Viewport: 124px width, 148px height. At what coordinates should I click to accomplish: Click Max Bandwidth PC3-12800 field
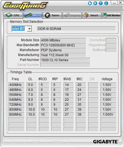(x=63, y=45)
